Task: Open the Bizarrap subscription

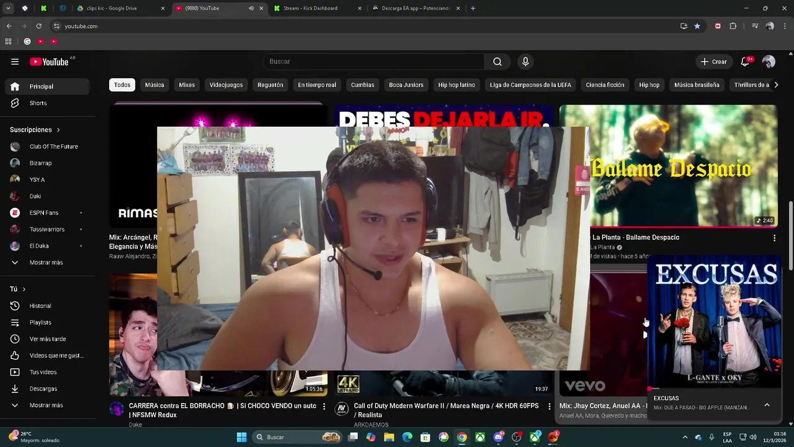Action: click(x=48, y=163)
